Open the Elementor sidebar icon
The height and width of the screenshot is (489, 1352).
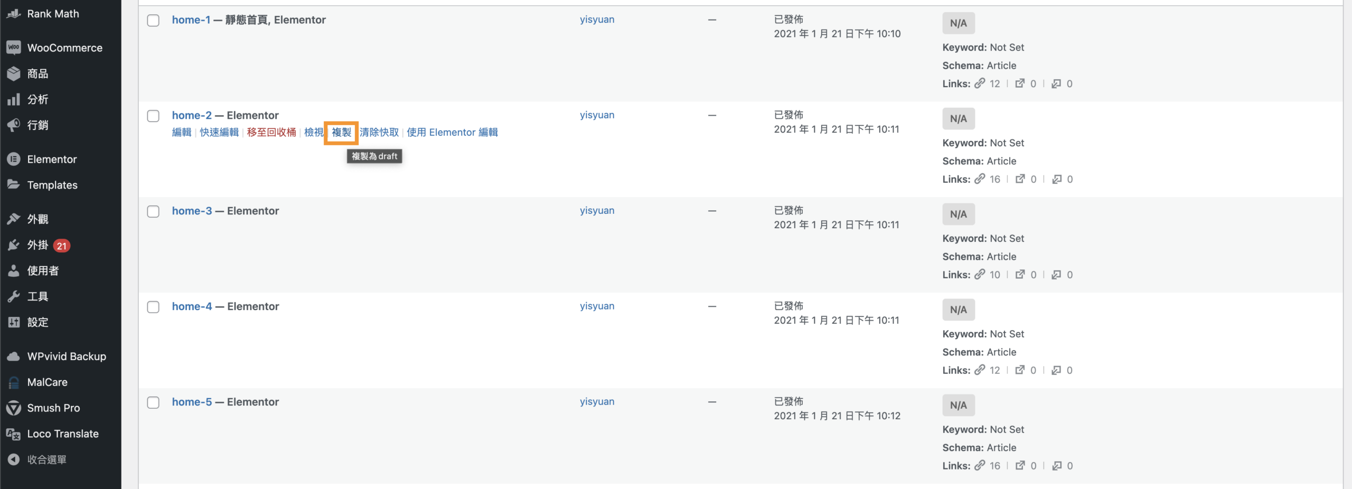(14, 159)
